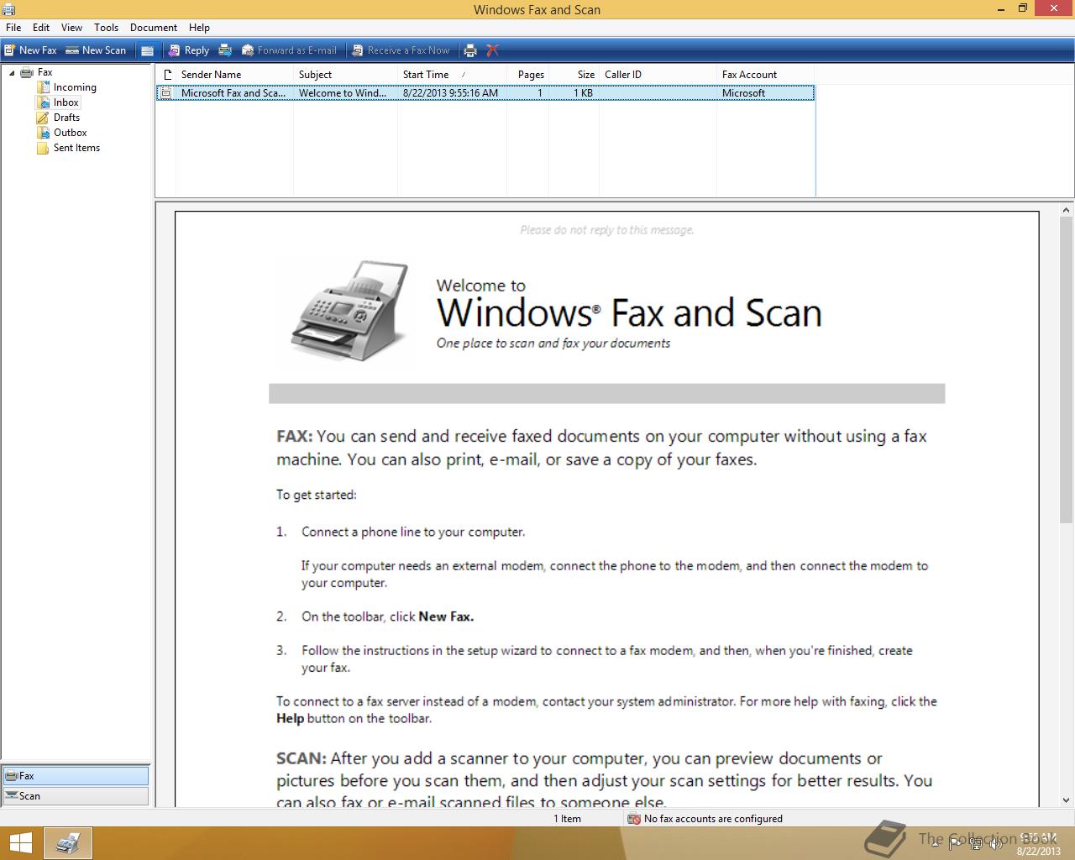Click the preview vertical scrollbar thumb
This screenshot has height=860, width=1075.
[x=1067, y=371]
